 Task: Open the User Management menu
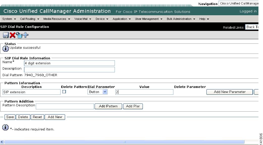point(149,19)
